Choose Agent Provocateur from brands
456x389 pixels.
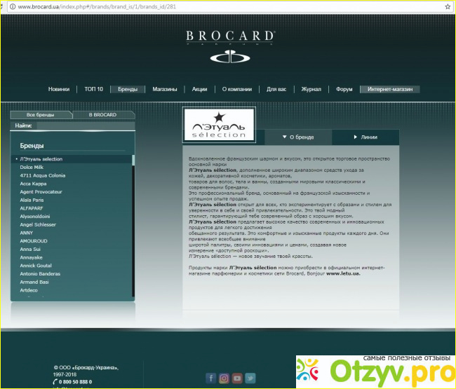[x=41, y=192]
